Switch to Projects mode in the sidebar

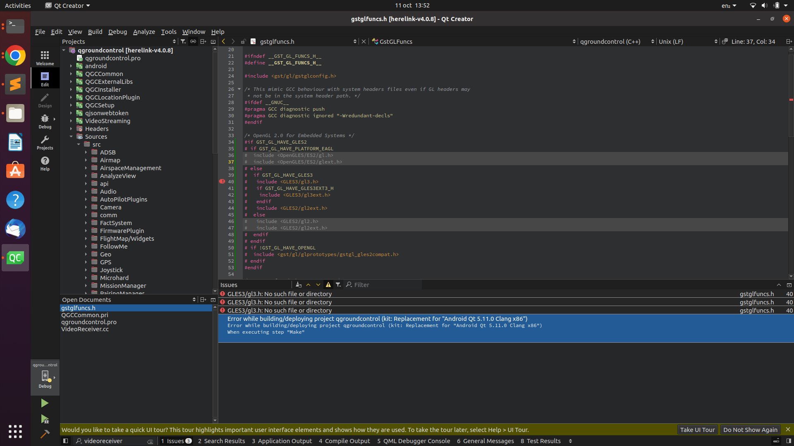click(45, 142)
